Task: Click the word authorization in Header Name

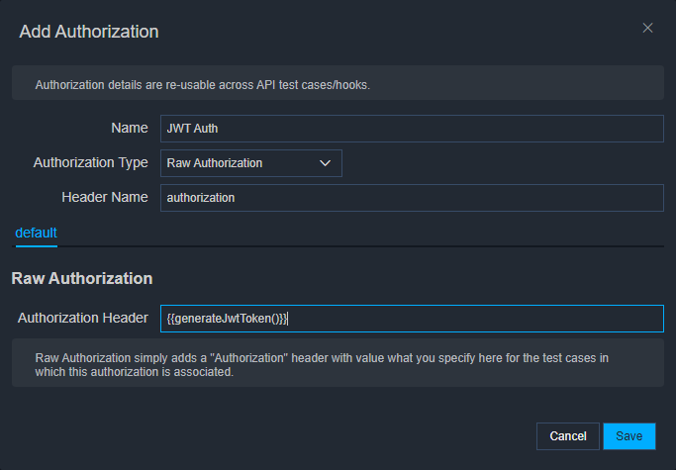Action: (x=201, y=198)
